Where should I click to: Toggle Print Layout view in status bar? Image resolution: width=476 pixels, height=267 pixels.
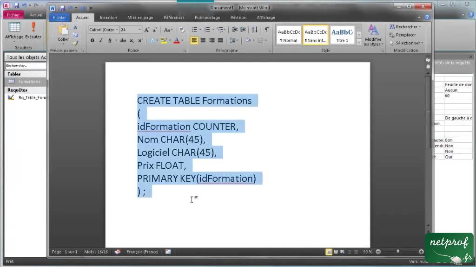329,252
